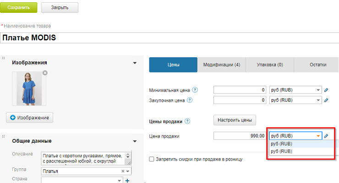Open the Закупочная цена currency dropdown
This screenshot has width=339, height=183.
(x=295, y=100)
